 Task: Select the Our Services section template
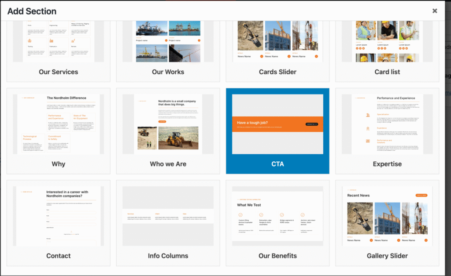59,51
